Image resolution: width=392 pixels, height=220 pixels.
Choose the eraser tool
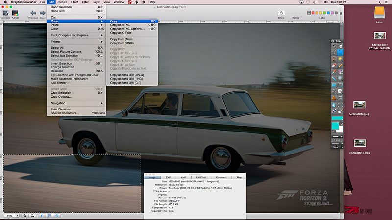tap(334, 66)
